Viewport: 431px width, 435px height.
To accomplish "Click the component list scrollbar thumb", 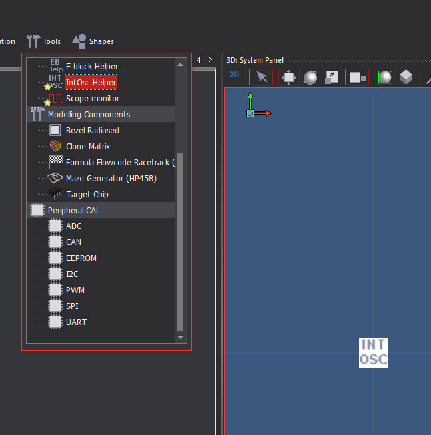I will click(x=180, y=242).
